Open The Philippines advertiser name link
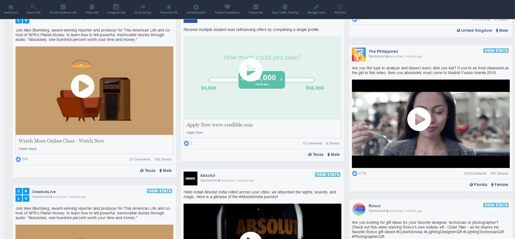Viewport: 515px width, 239px height. click(x=383, y=51)
